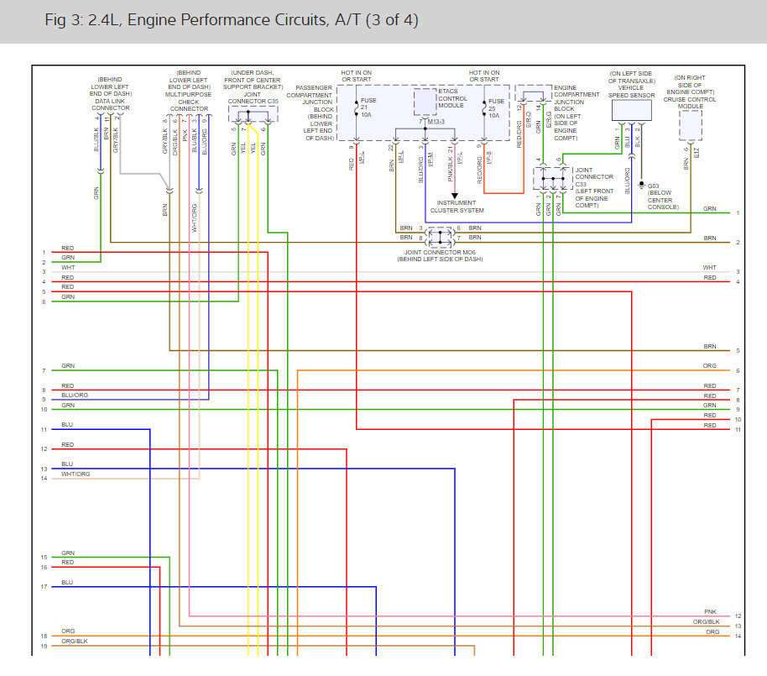The height and width of the screenshot is (676, 767).
Task: Select left-side BLU label on line 11
Action: (67, 424)
